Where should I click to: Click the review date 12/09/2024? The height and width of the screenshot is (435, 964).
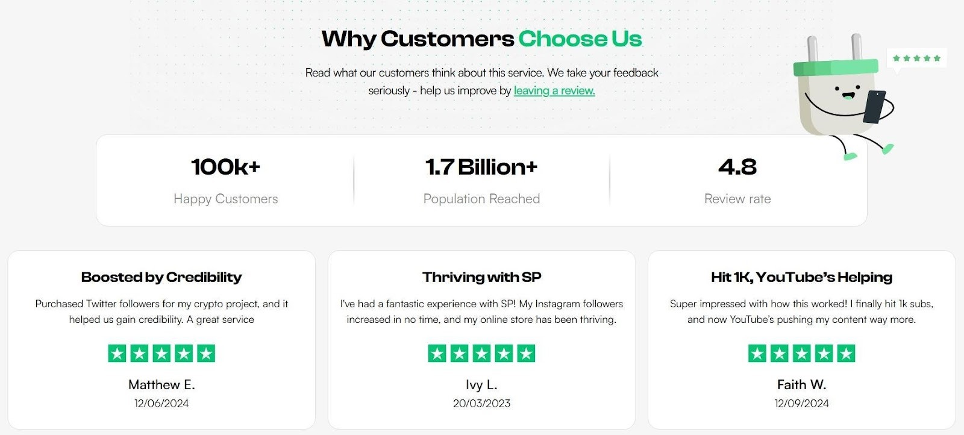click(801, 403)
